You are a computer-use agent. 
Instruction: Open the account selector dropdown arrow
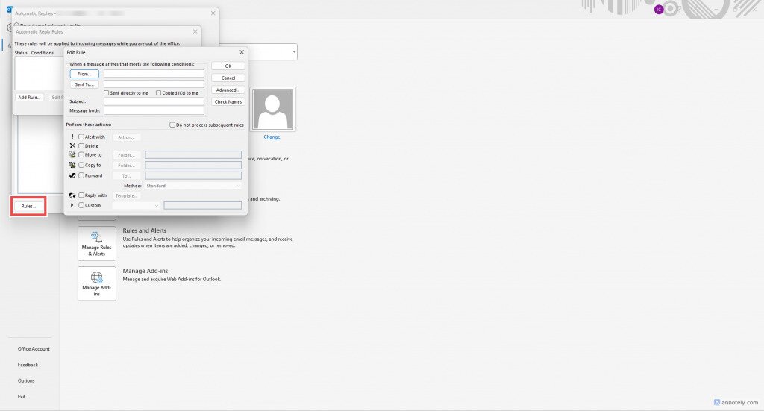tap(294, 52)
